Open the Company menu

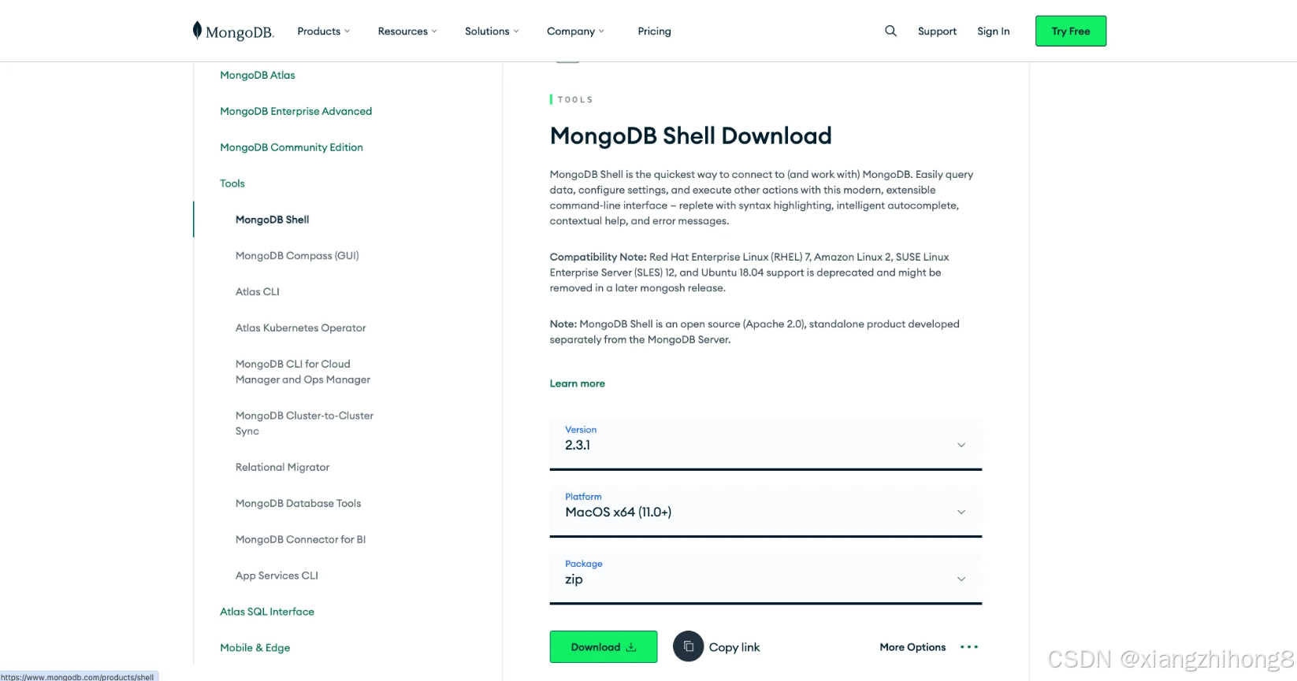575,31
